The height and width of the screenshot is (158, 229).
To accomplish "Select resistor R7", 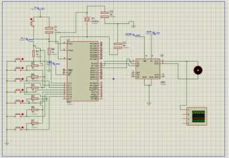I will click(x=34, y=123).
